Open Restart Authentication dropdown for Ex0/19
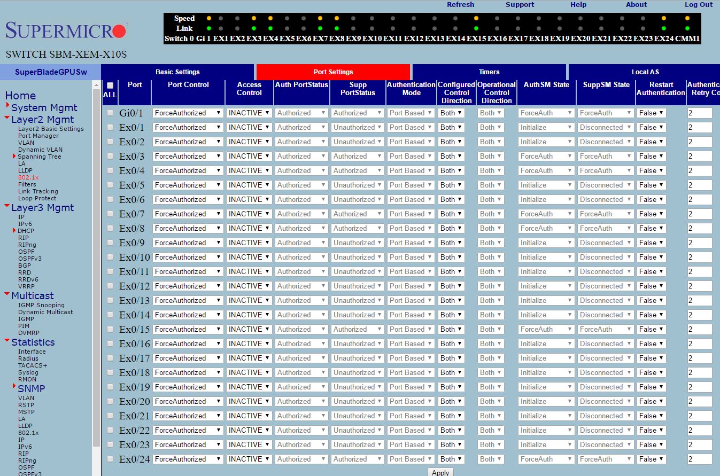720x476 pixels. [x=651, y=387]
